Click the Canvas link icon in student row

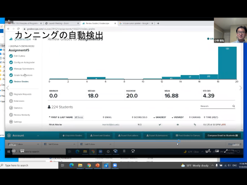pos(195,124)
